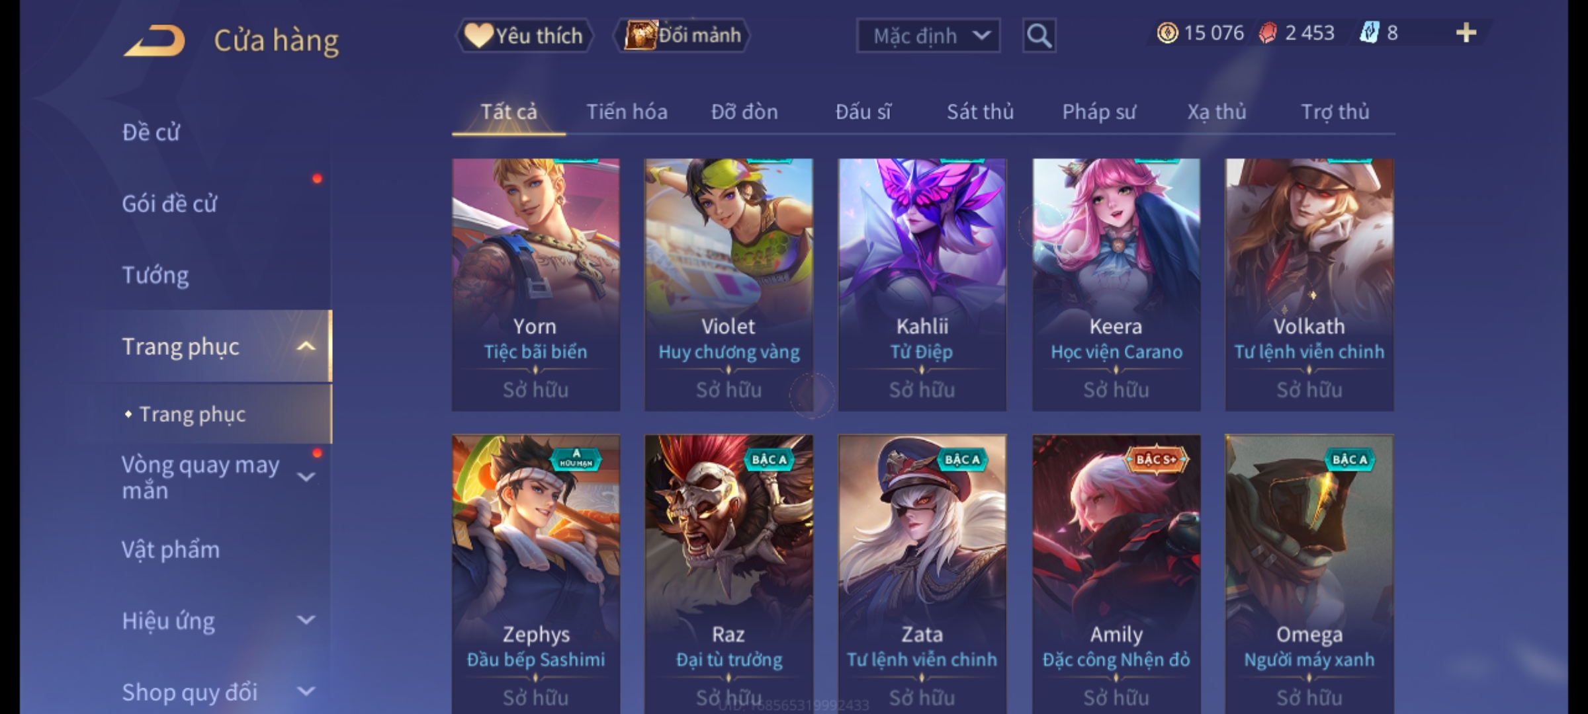Expand the Hiệu ứng sidebar section
This screenshot has width=1588, height=714.
[x=306, y=620]
